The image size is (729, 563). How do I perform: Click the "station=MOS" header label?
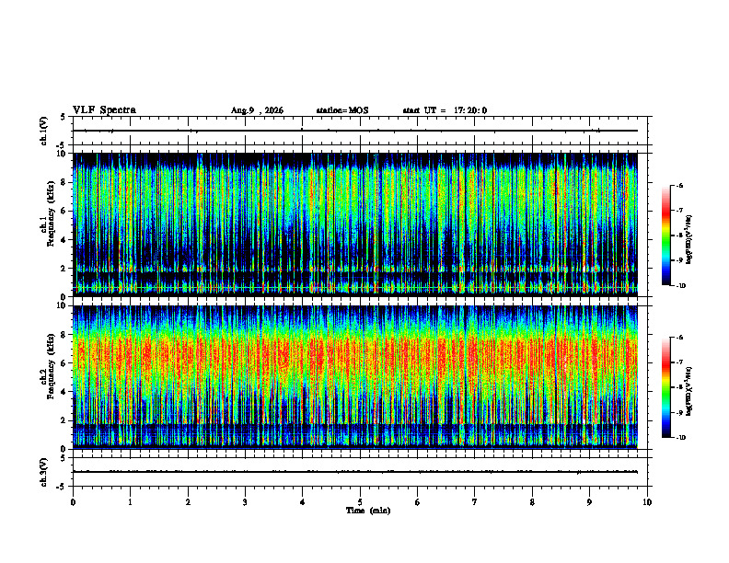342,110
